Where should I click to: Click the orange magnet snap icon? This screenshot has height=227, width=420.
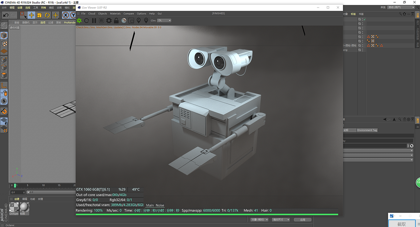tap(4, 111)
